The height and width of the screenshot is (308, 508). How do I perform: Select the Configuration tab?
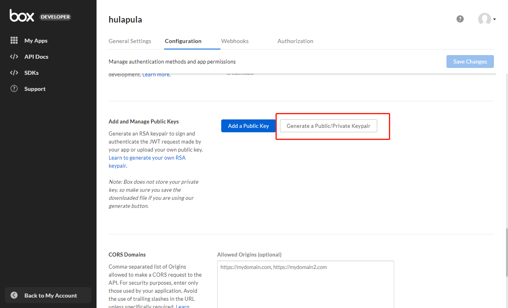point(183,41)
